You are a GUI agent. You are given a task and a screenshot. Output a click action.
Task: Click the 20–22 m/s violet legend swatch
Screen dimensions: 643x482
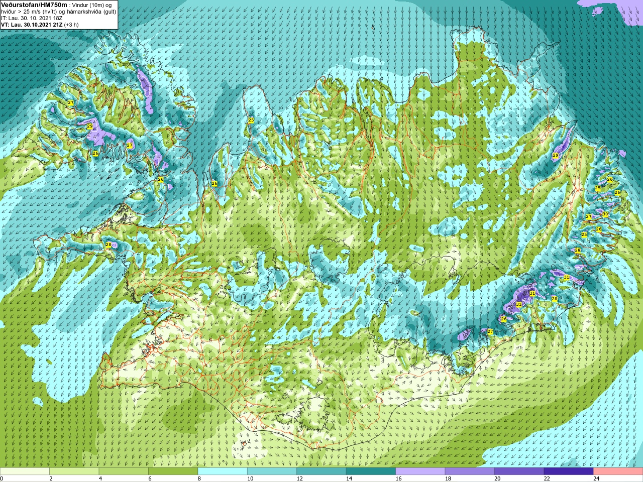point(519,471)
